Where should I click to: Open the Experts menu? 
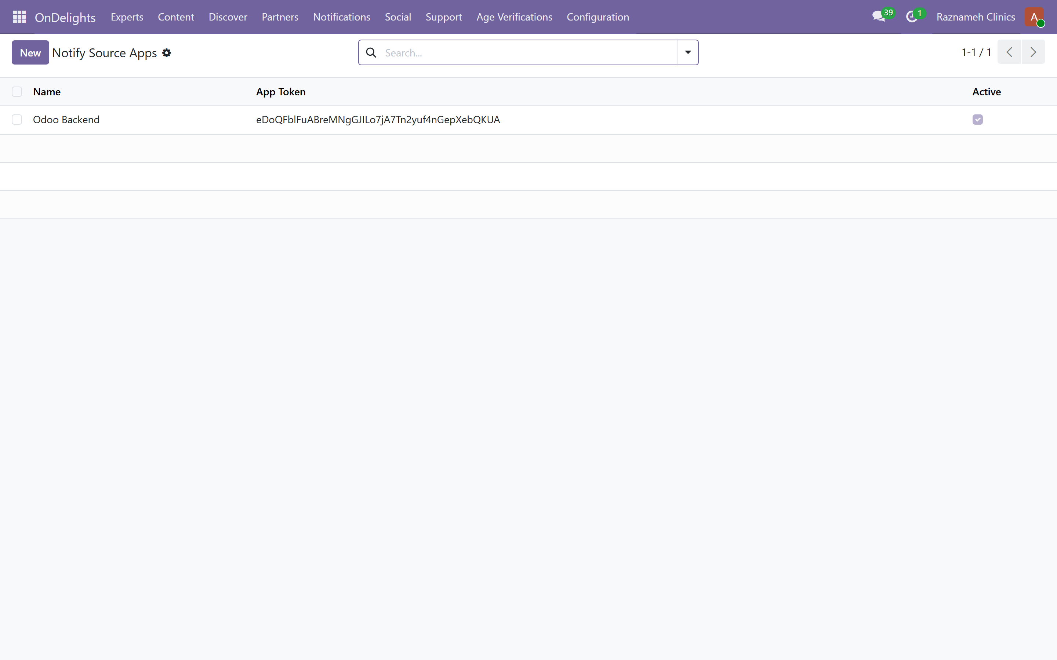point(127,17)
